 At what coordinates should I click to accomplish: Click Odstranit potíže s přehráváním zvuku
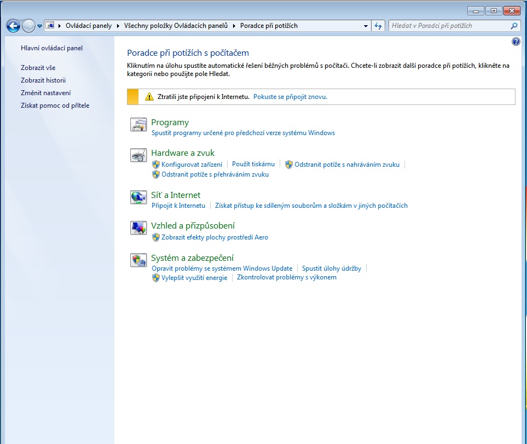coord(215,174)
